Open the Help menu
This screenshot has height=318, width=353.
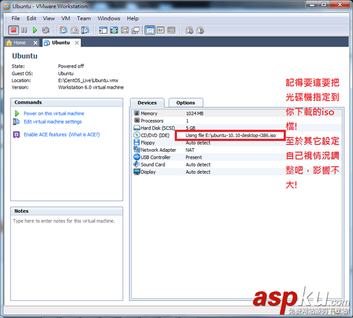click(132, 18)
